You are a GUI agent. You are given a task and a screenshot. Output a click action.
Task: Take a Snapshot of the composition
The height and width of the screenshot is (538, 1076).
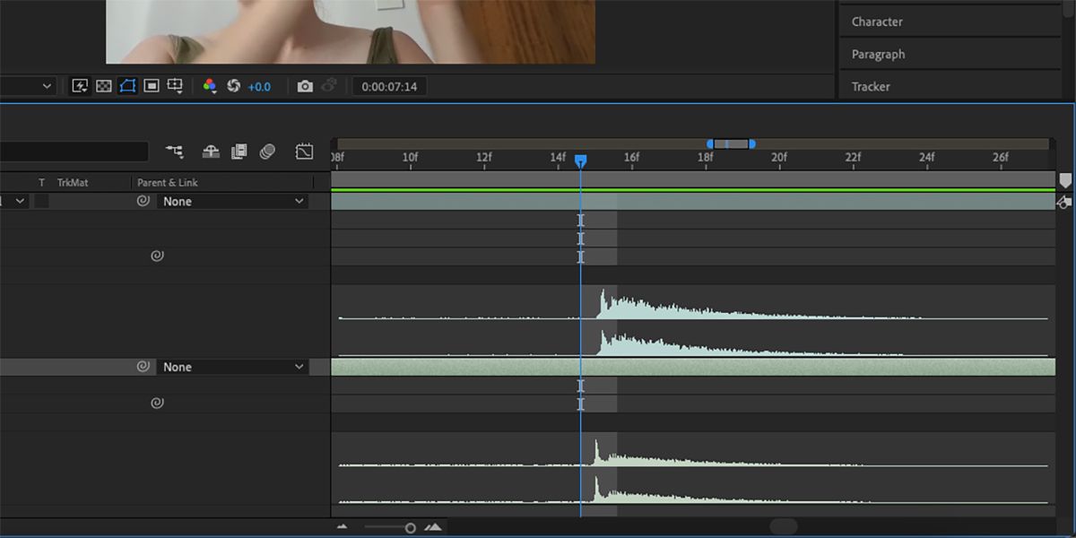click(306, 85)
